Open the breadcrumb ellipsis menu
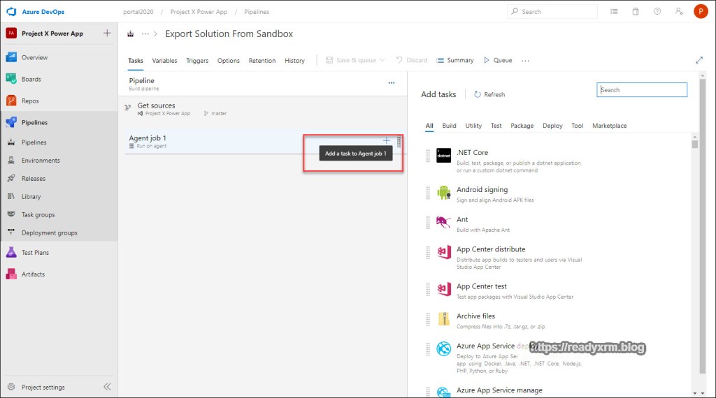This screenshot has height=398, width=716. click(145, 34)
